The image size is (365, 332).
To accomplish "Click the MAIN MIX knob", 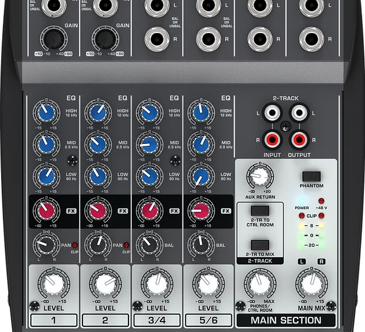I will tap(312, 284).
